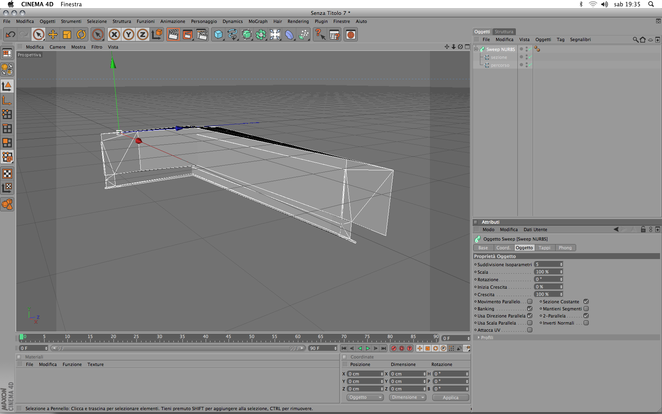Screen dimensions: 662x414
Task: Select the Model mode icon
Action: point(7,86)
